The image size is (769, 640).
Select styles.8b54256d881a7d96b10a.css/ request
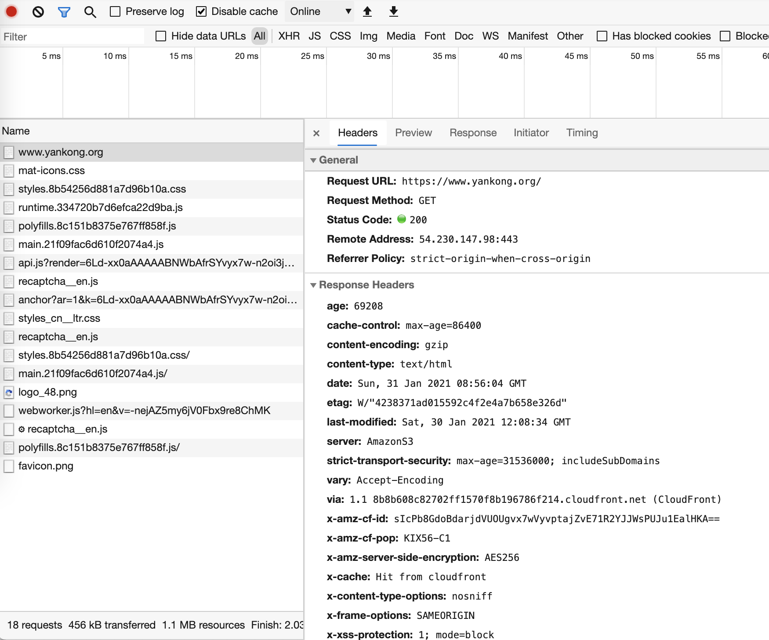click(152, 356)
